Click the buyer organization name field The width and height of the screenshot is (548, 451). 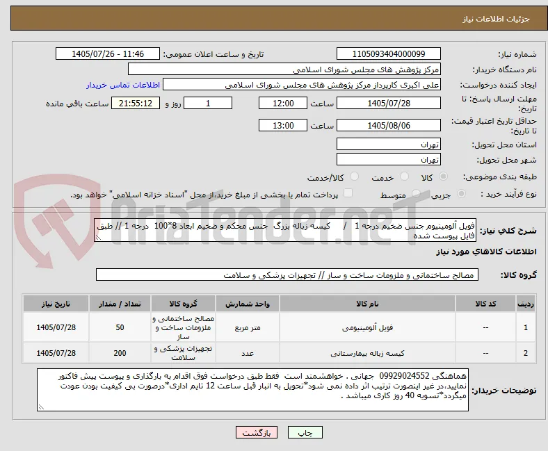point(284,69)
